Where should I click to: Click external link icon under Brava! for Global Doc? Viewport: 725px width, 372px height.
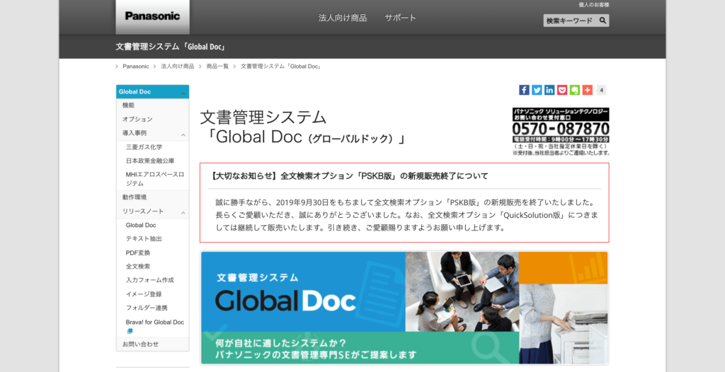[130, 331]
